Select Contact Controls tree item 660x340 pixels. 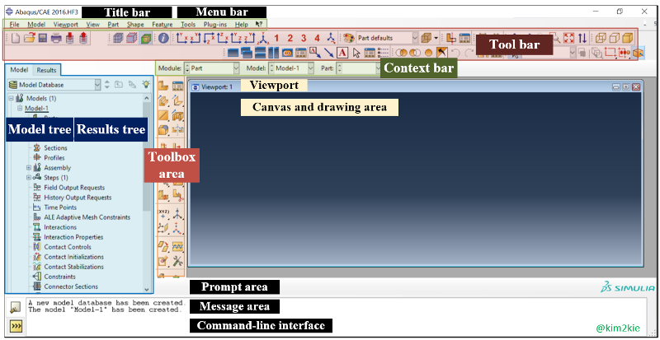pos(68,247)
